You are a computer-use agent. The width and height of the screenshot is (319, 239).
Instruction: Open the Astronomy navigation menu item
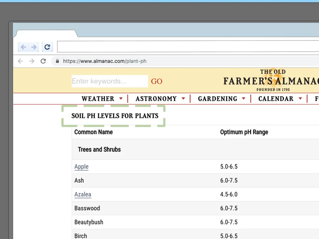tap(156, 99)
